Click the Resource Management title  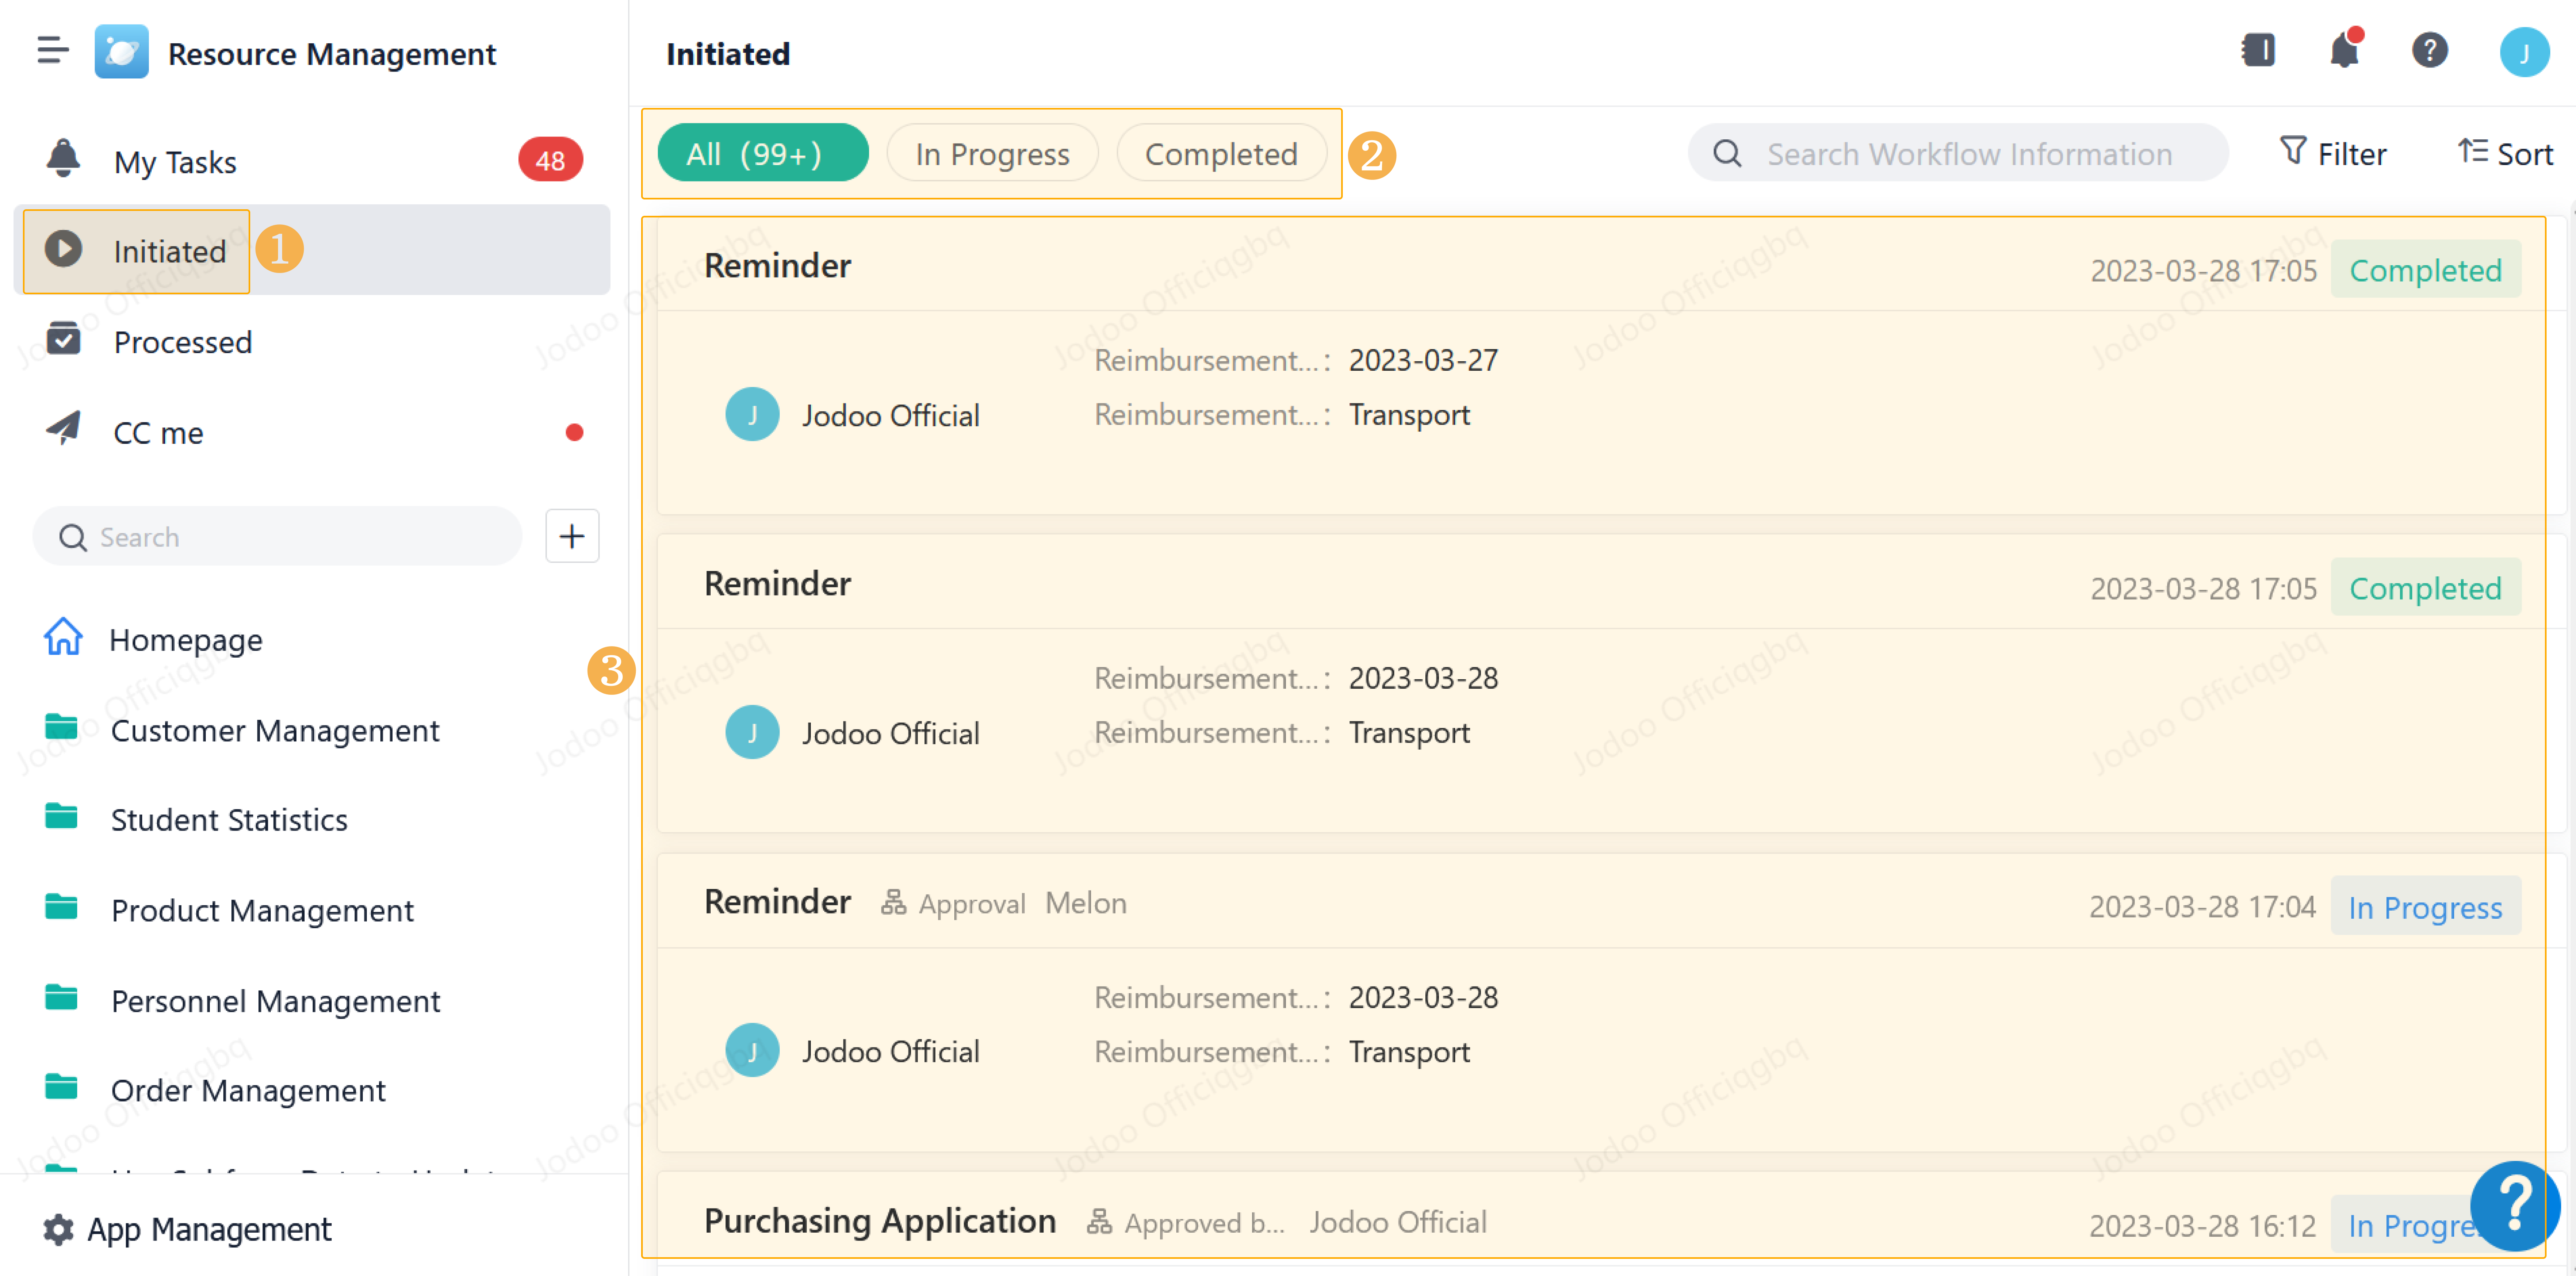point(331,53)
